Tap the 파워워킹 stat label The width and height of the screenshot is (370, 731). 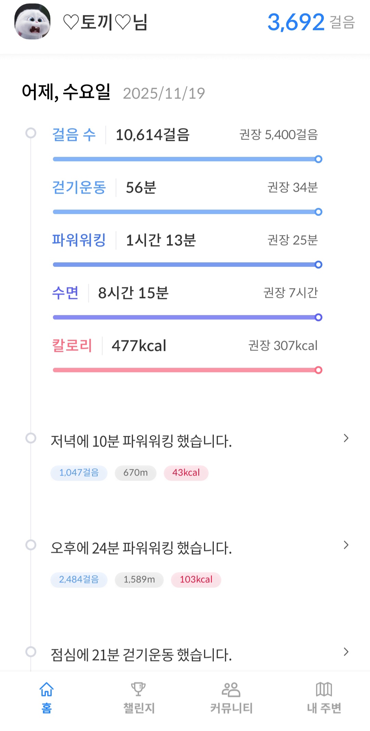[x=79, y=240]
